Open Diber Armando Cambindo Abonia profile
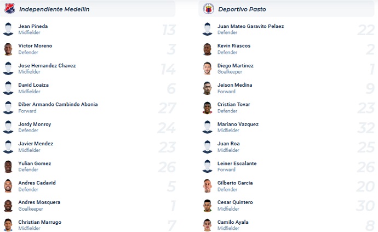This screenshot has height=232, width=378. click(x=58, y=104)
